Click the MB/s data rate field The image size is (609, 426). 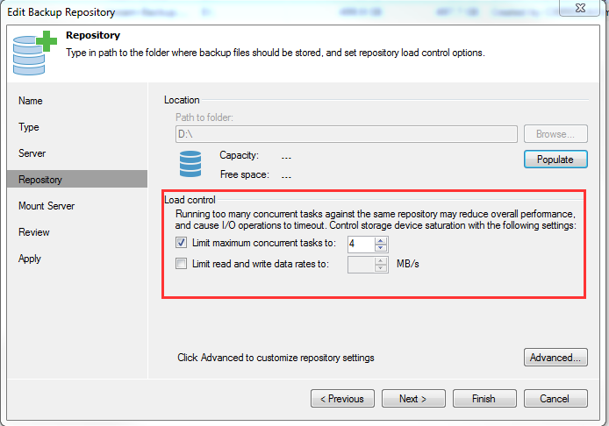[362, 265]
